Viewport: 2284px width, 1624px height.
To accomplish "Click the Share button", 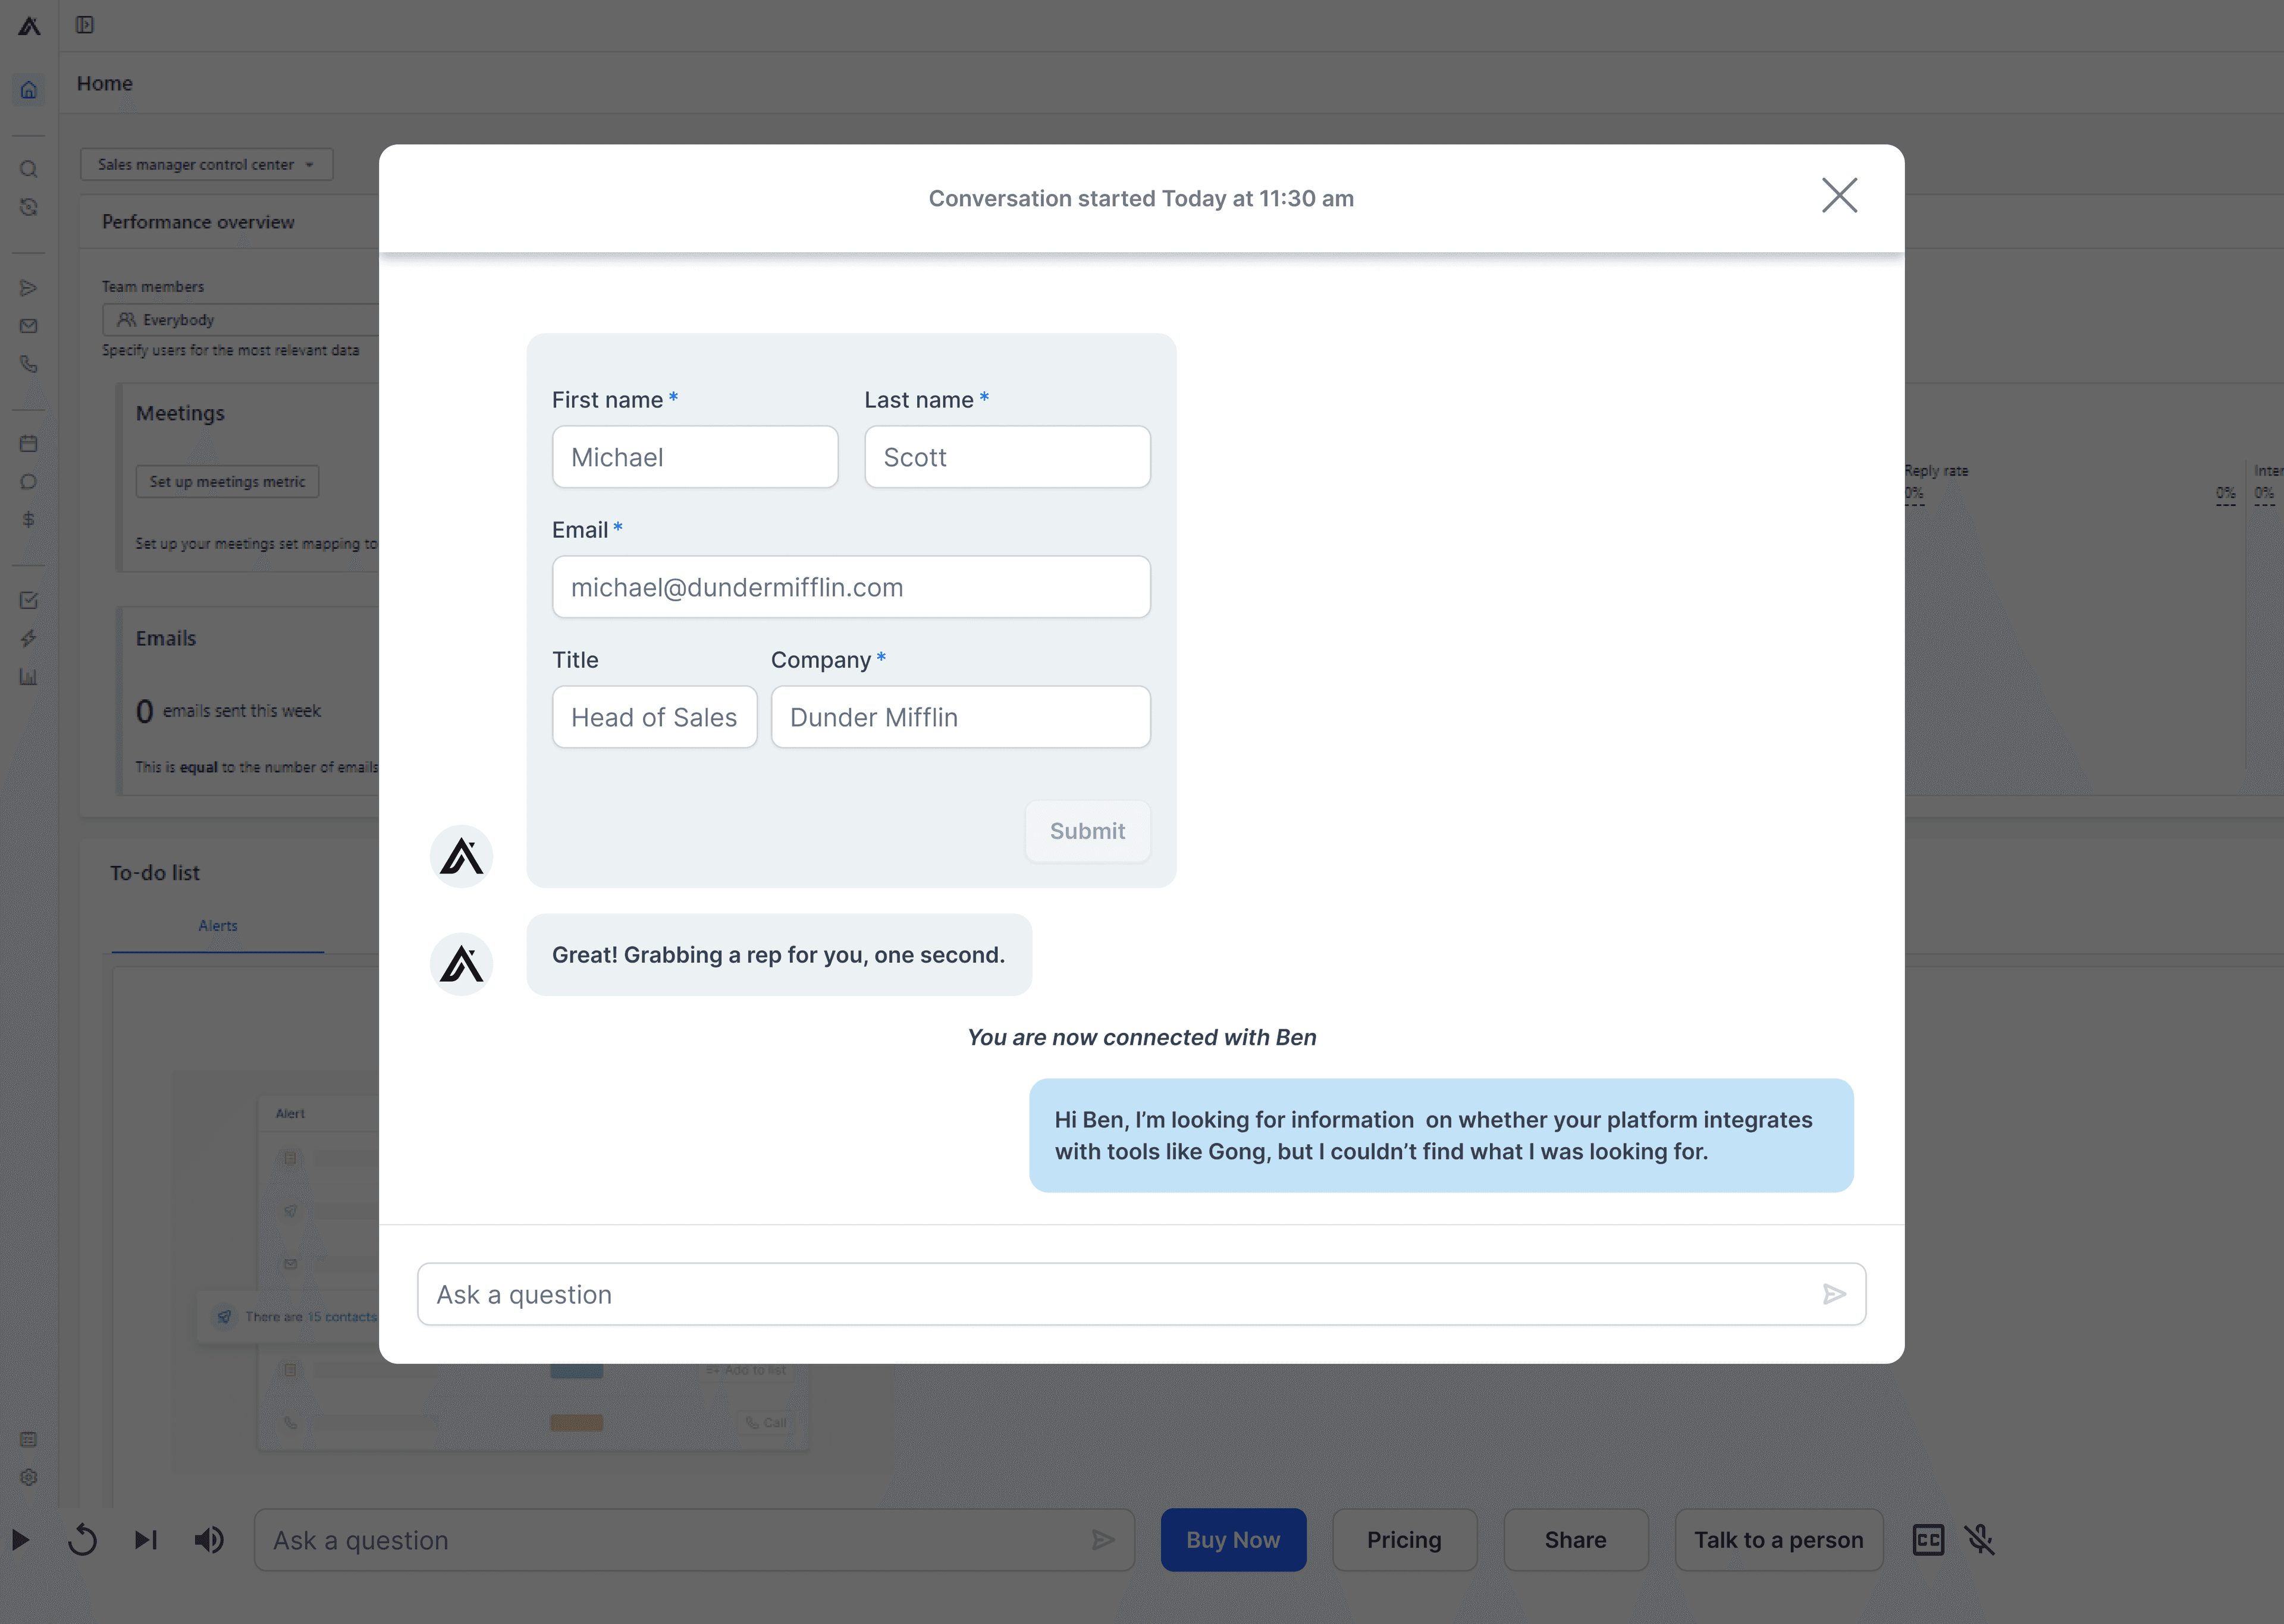I will 1576,1540.
